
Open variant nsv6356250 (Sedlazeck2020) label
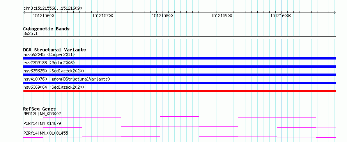click(x=54, y=71)
